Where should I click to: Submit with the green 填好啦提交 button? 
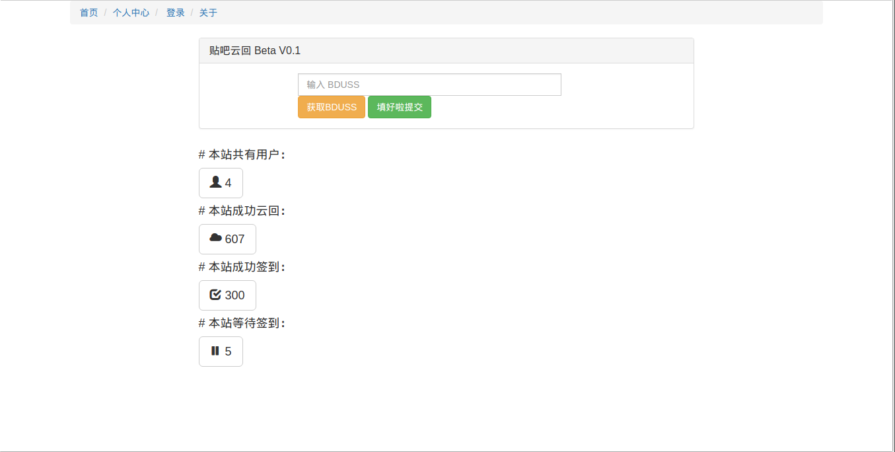point(400,107)
